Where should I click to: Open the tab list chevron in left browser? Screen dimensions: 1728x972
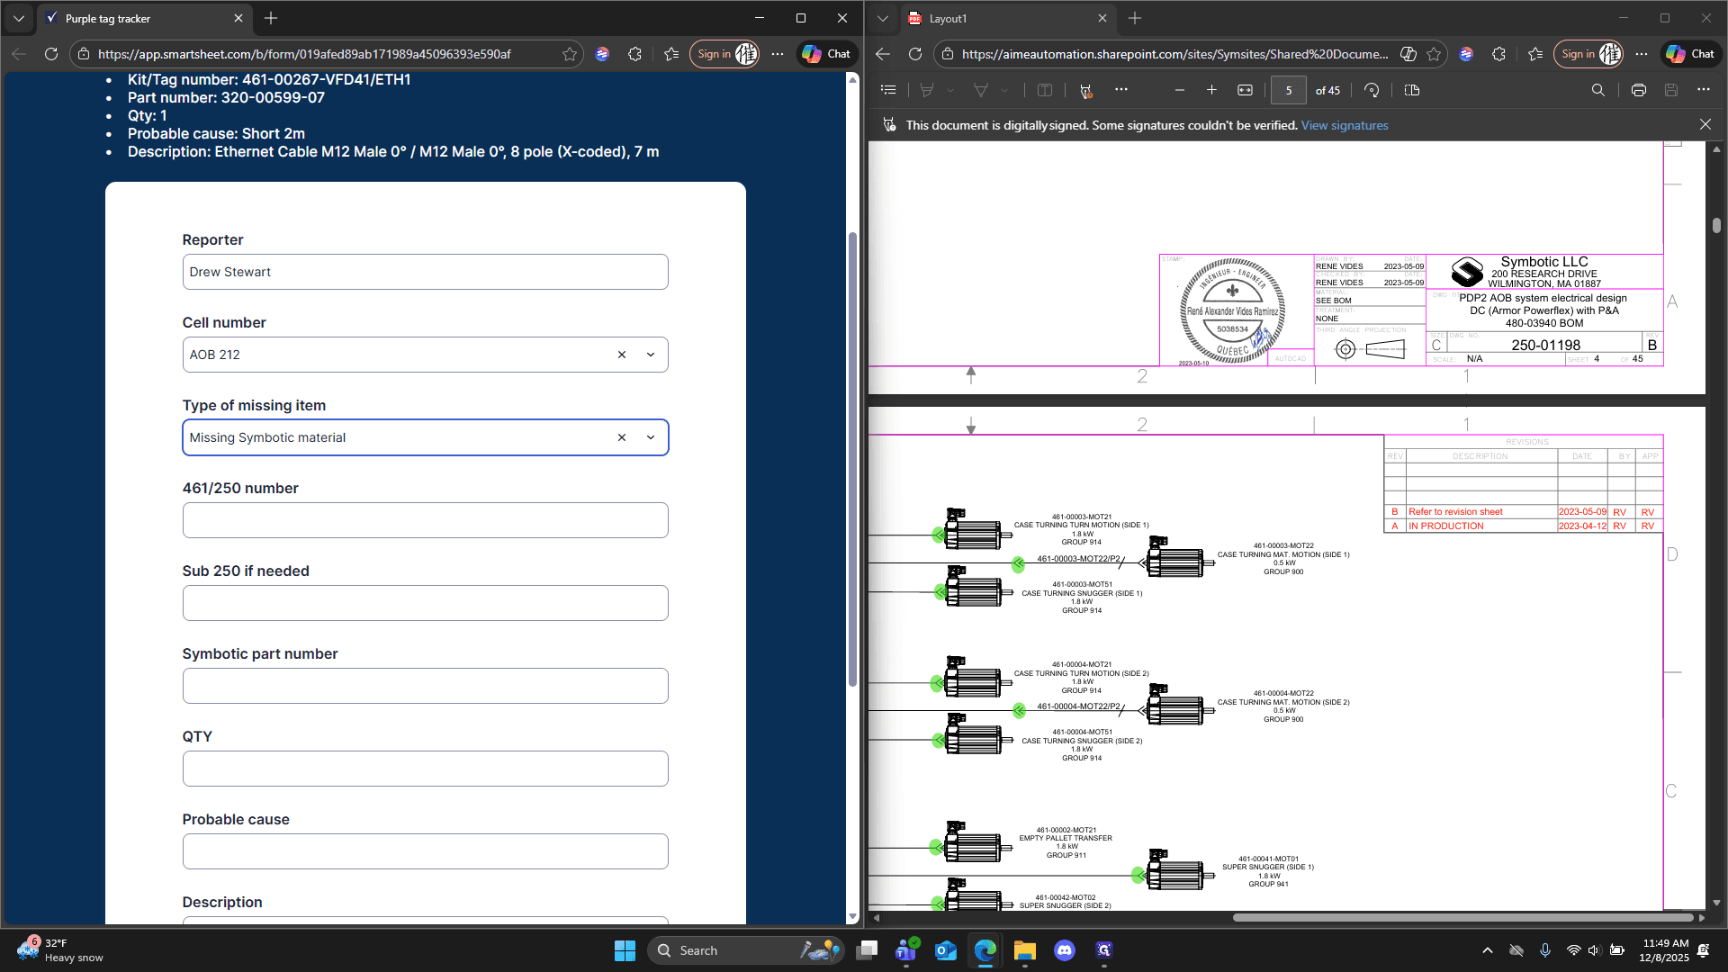pyautogui.click(x=19, y=18)
